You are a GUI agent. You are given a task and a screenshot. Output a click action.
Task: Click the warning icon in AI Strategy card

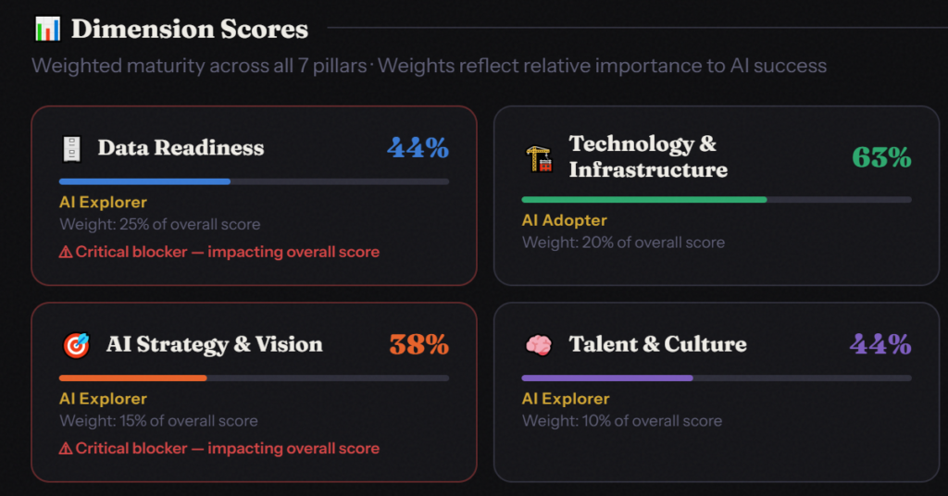(66, 448)
